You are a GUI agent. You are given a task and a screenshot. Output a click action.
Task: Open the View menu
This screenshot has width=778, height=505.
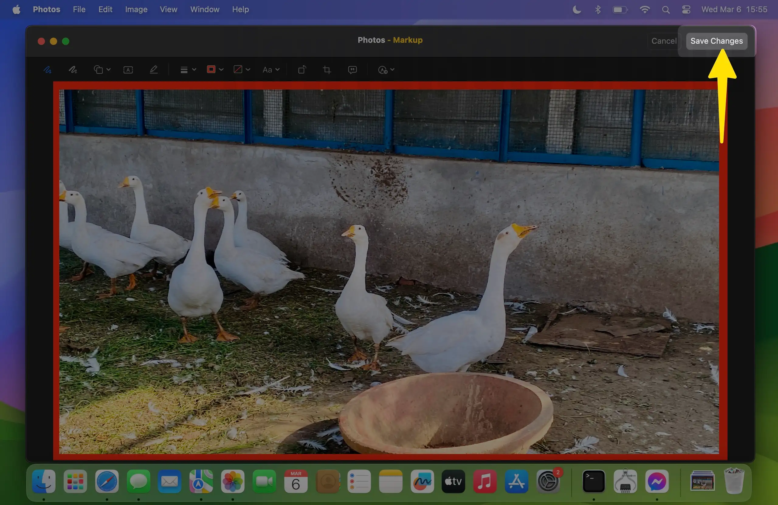(x=168, y=9)
